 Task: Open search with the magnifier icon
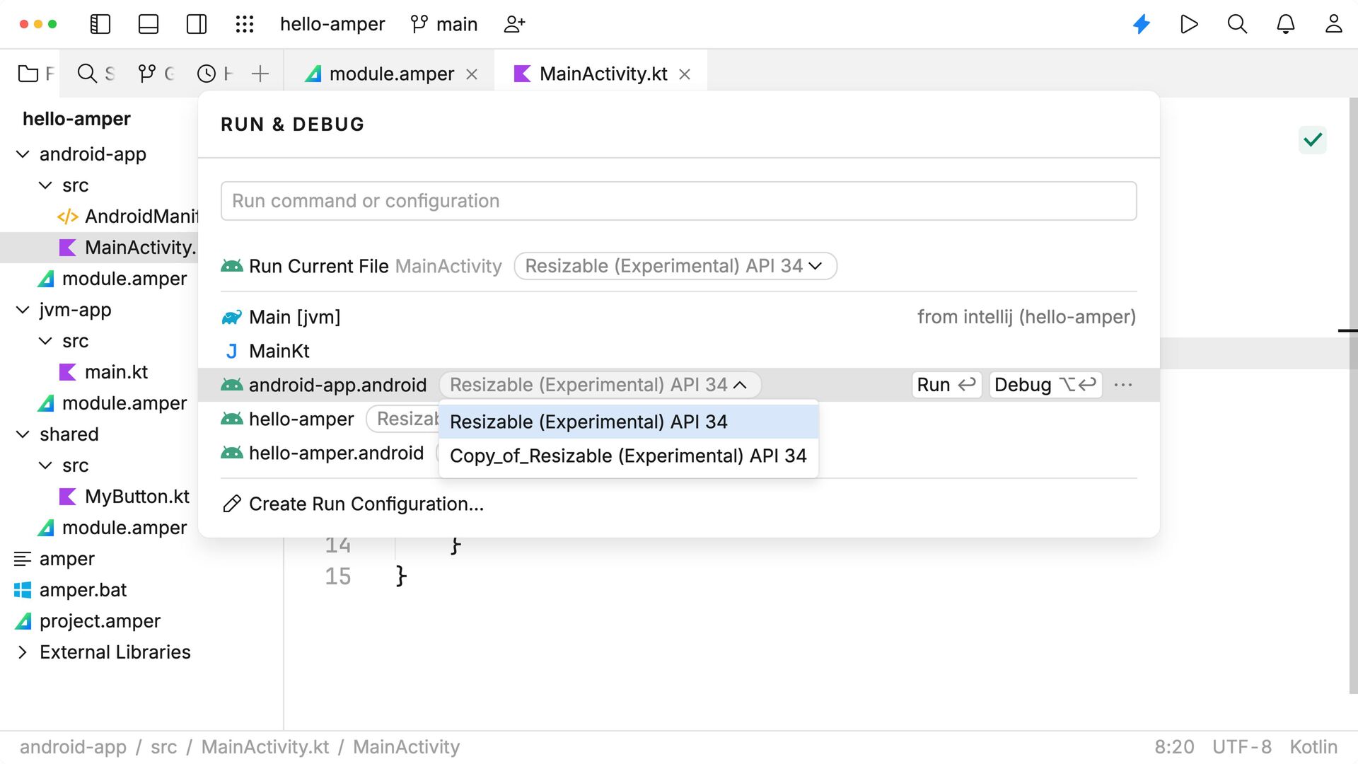point(1237,24)
